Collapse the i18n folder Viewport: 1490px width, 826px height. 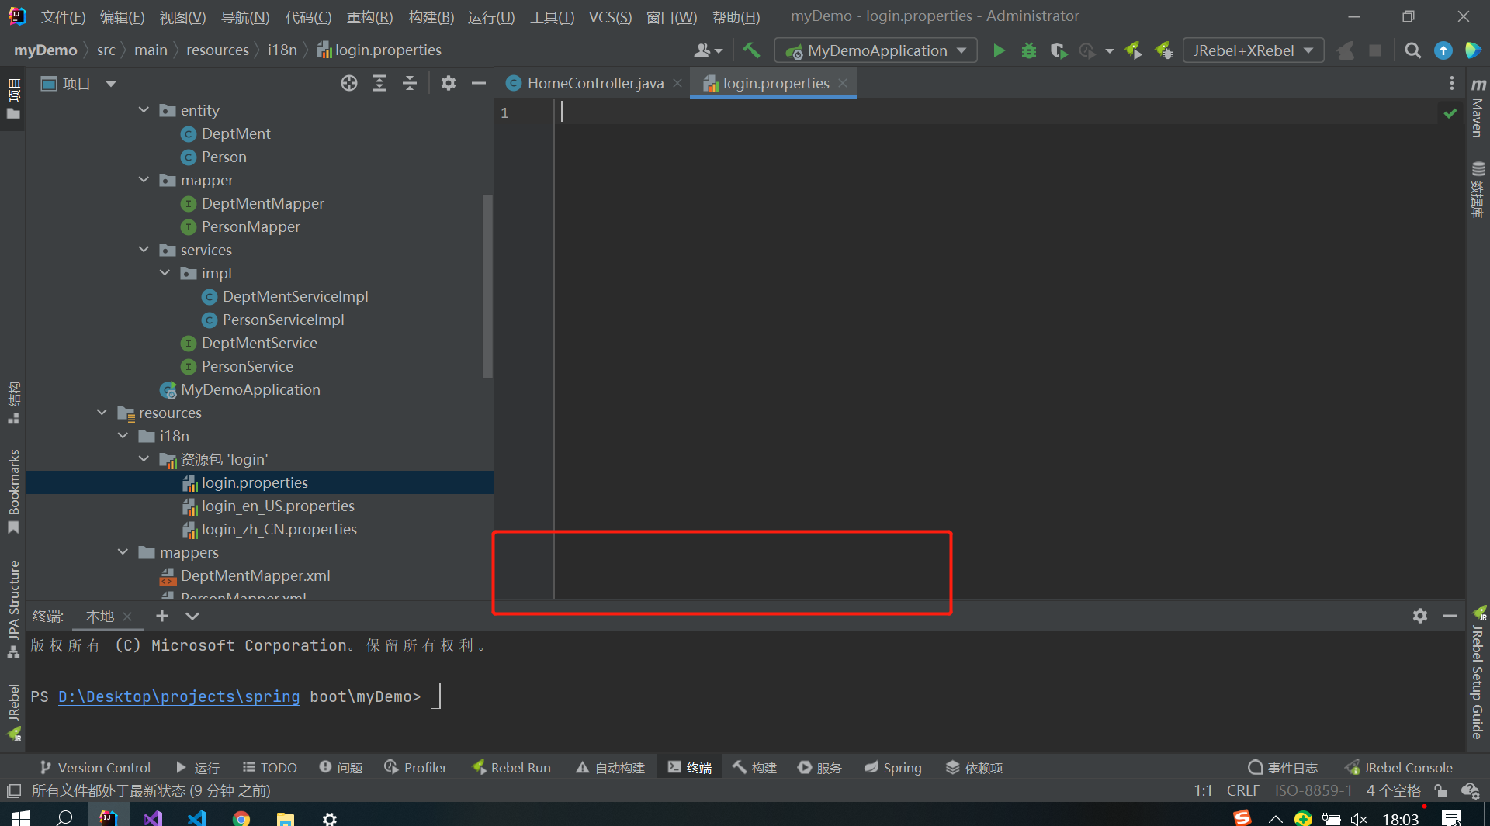tap(123, 436)
